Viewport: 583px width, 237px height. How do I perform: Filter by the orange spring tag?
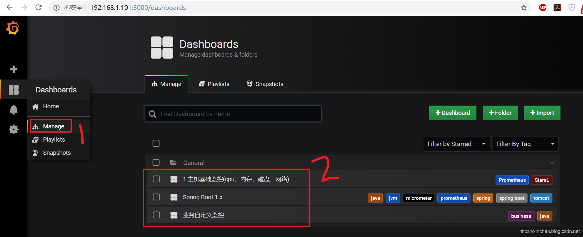[483, 198]
